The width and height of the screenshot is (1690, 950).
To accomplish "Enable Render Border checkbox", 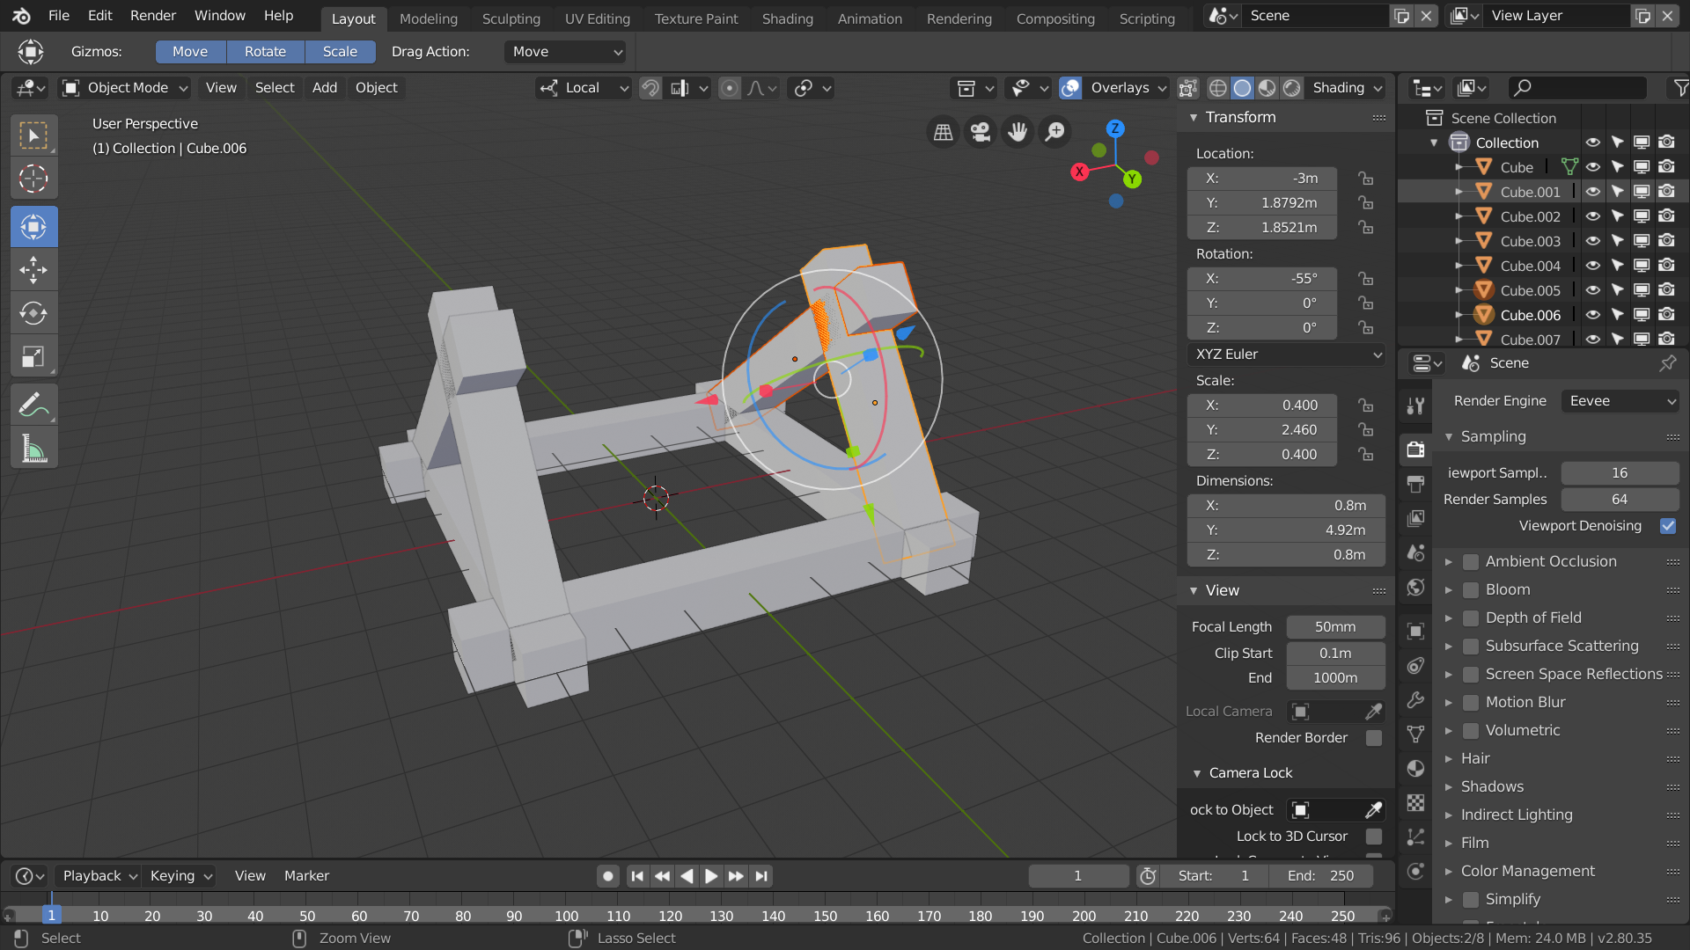I will click(1373, 738).
